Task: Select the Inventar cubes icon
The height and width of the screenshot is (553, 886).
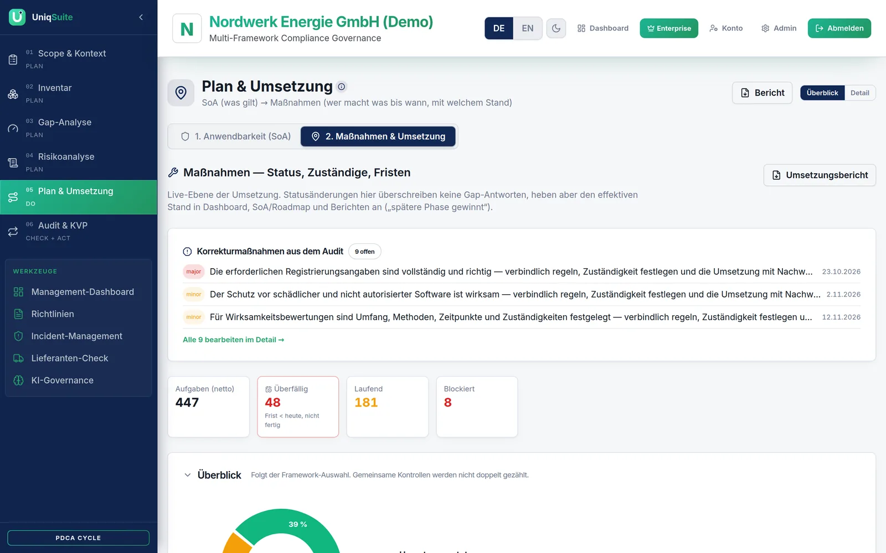Action: [x=13, y=94]
